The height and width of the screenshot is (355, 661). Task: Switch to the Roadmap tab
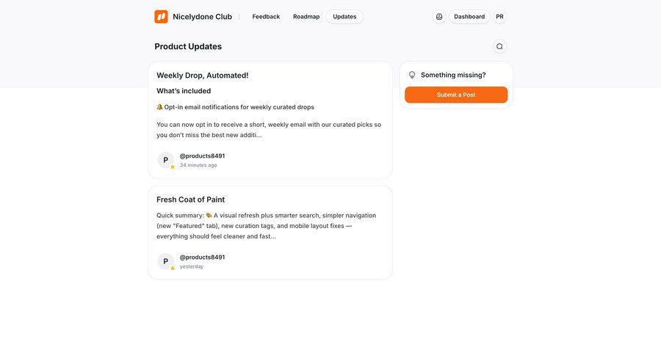[306, 17]
